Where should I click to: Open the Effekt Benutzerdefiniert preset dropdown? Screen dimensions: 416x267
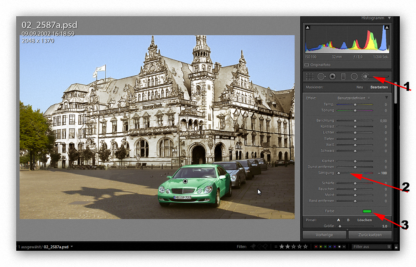354,98
